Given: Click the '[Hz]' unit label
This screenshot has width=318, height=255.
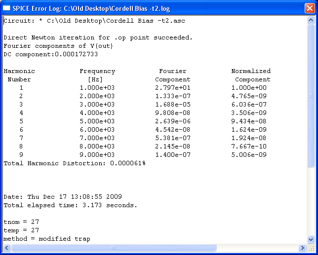Looking at the screenshot, I should click(x=95, y=79).
